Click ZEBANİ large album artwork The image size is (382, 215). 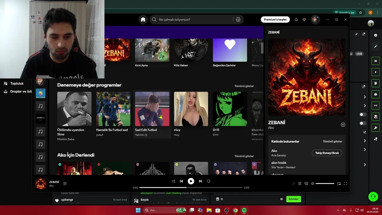point(307,77)
